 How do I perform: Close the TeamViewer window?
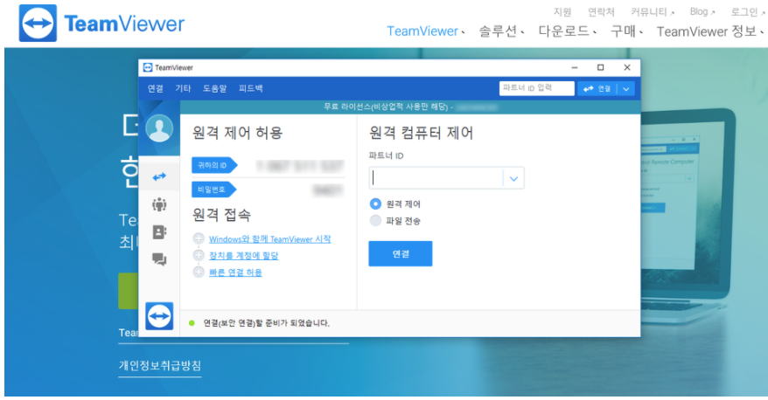coord(627,67)
